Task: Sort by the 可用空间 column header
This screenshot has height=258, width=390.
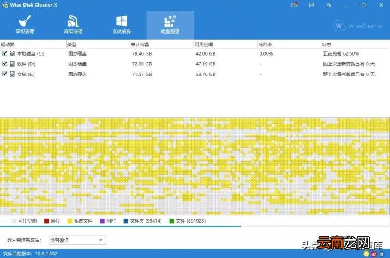Action: pyautogui.click(x=225, y=45)
